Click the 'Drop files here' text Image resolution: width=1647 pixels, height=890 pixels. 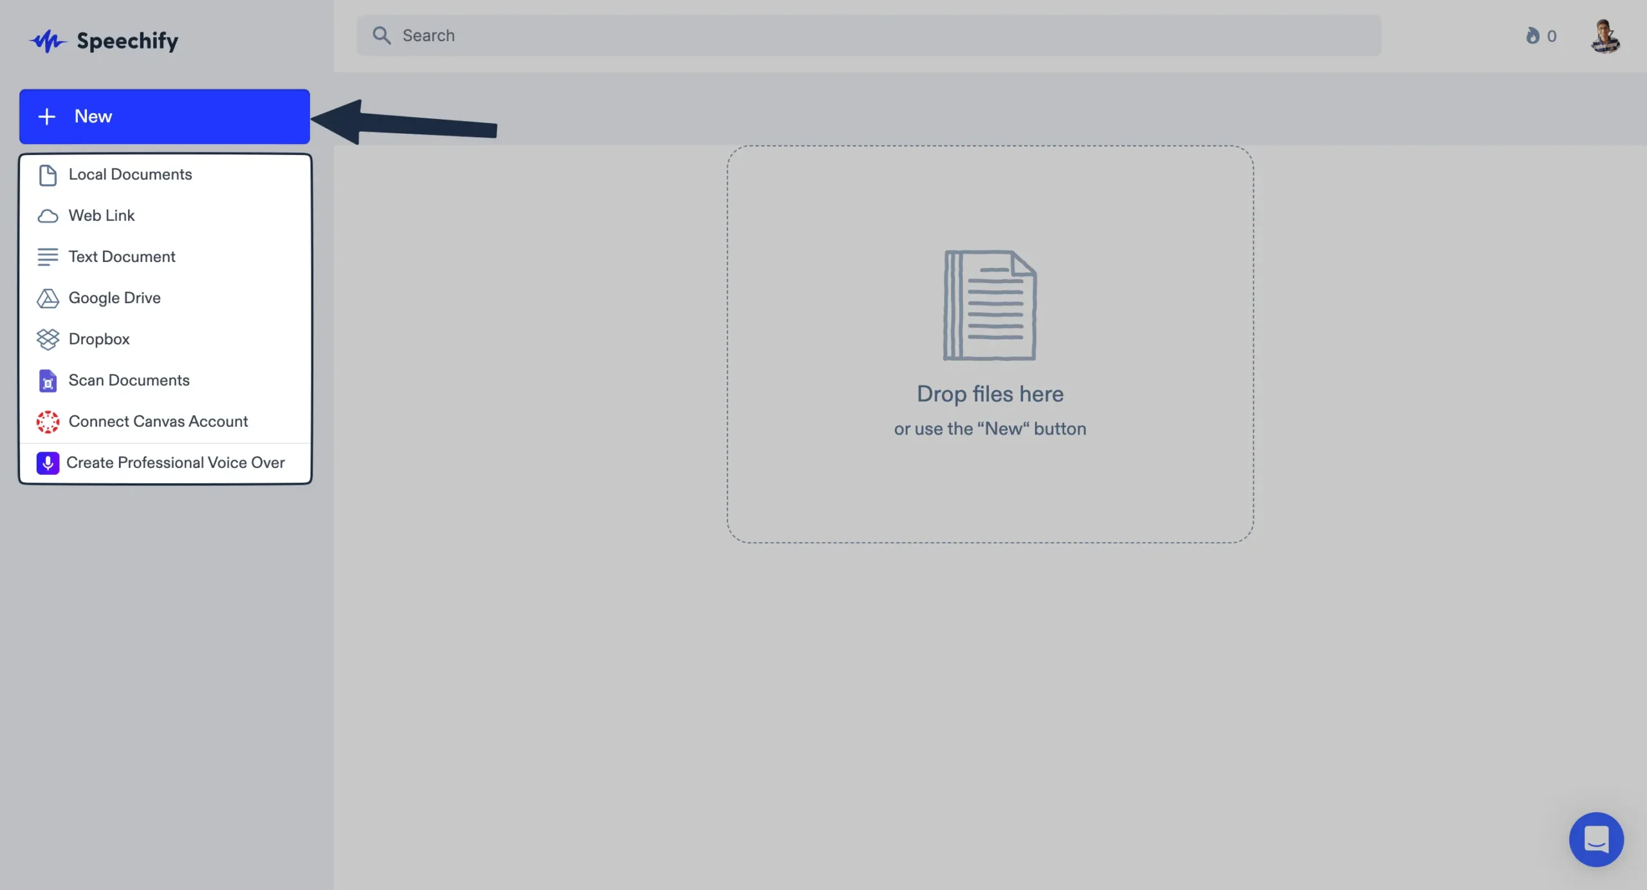coord(990,394)
